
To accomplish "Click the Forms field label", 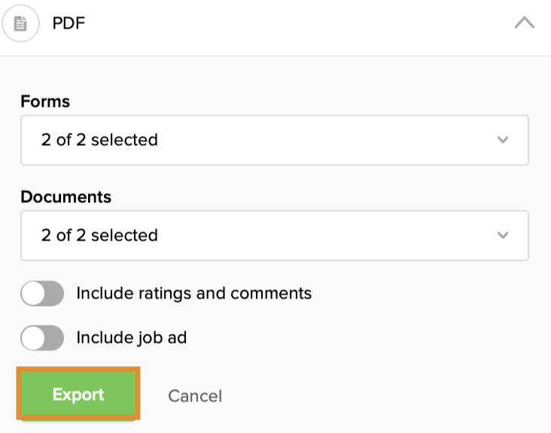I will pyautogui.click(x=45, y=101).
